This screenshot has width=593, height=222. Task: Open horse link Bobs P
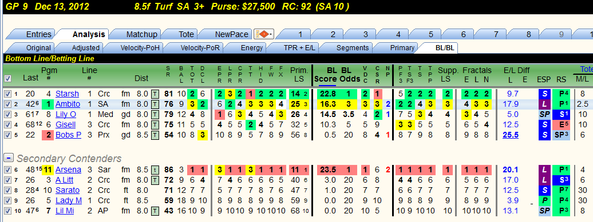pyautogui.click(x=69, y=135)
